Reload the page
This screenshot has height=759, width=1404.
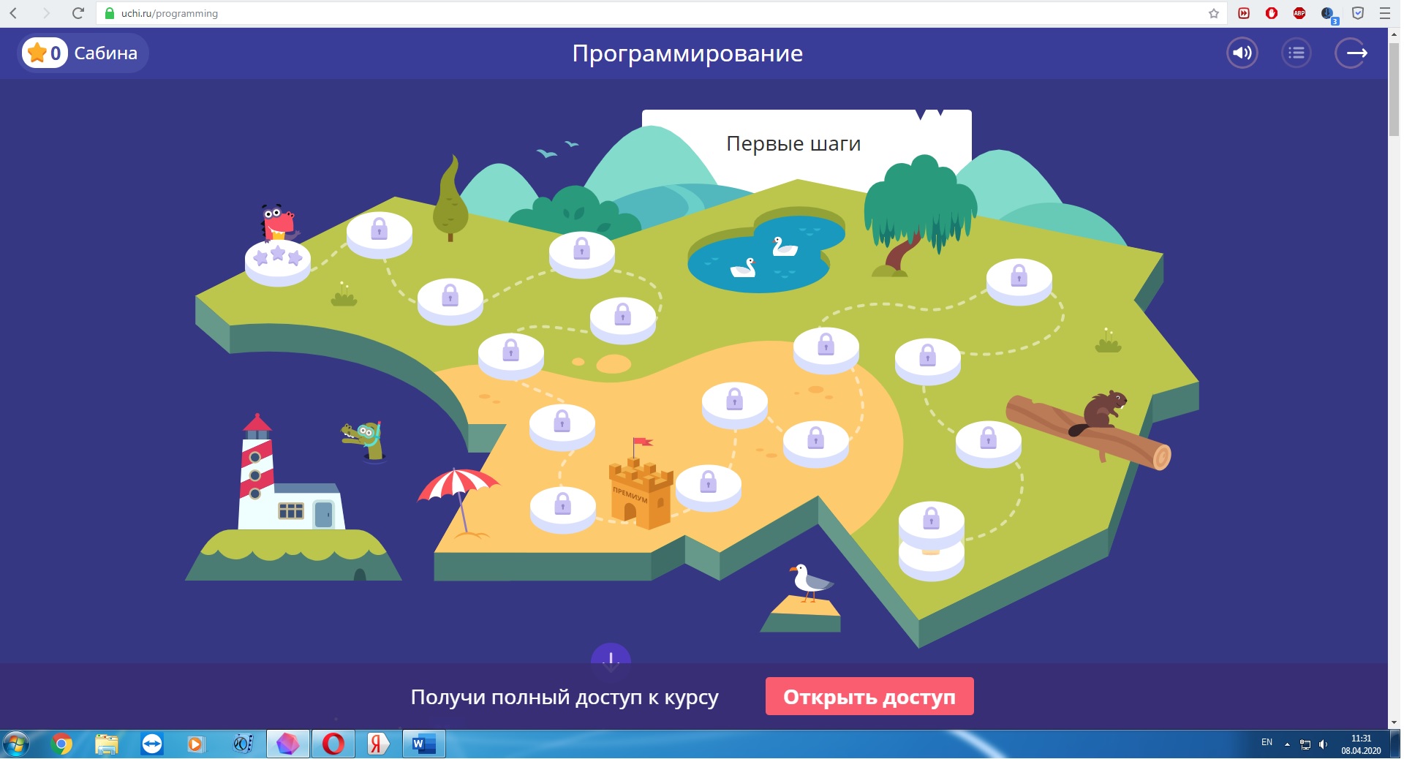tap(78, 13)
